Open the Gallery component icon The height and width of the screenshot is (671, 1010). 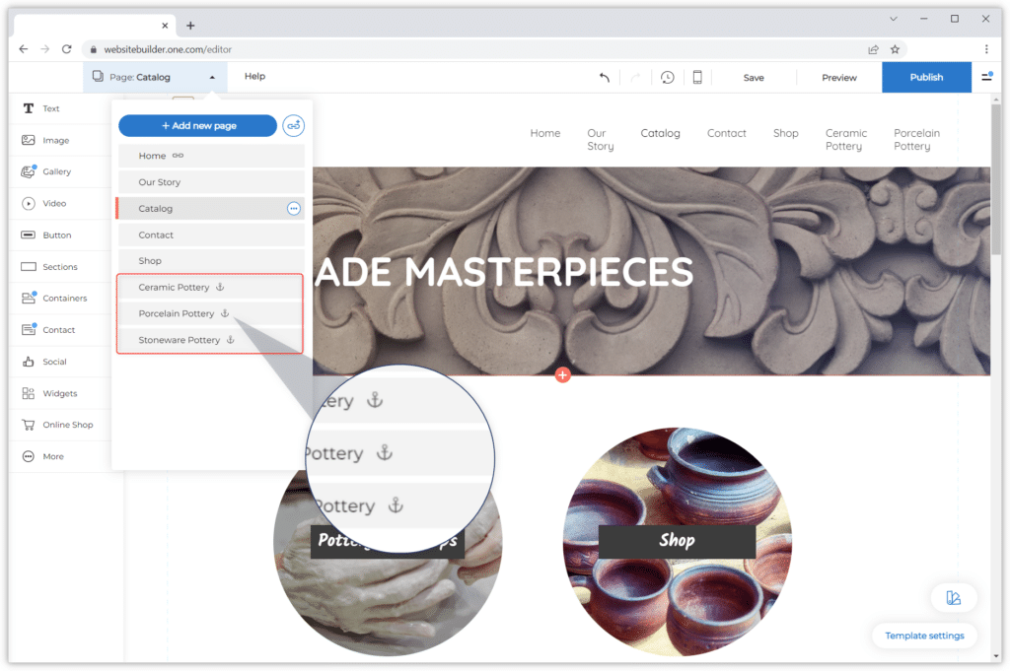click(x=29, y=171)
